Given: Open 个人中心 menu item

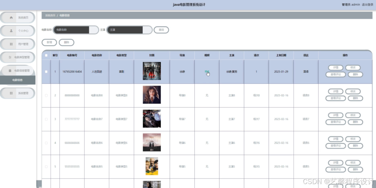Looking at the screenshot, I should pos(18,31).
